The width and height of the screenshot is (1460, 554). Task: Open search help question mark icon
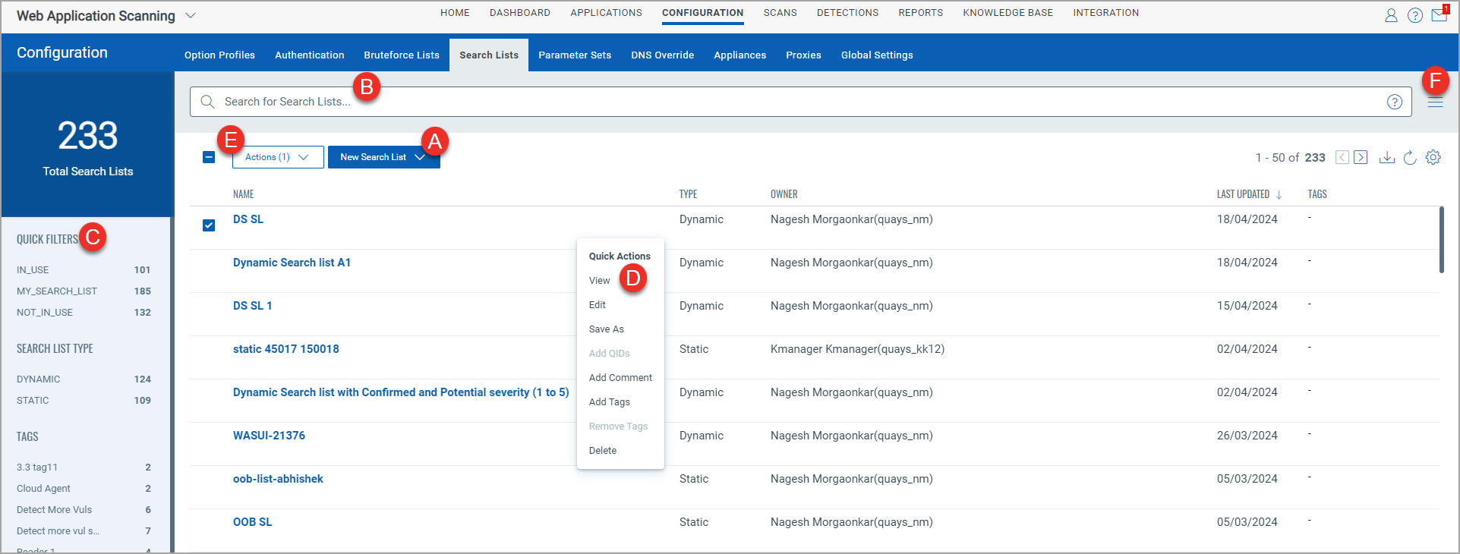pos(1395,102)
